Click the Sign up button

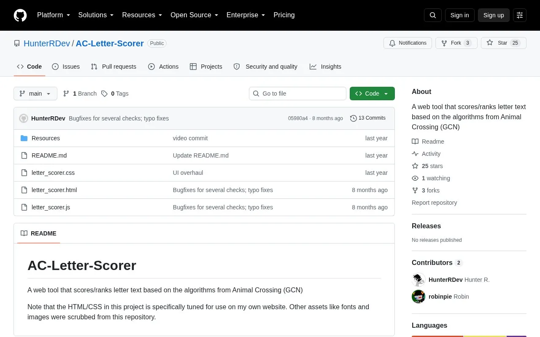[494, 15]
